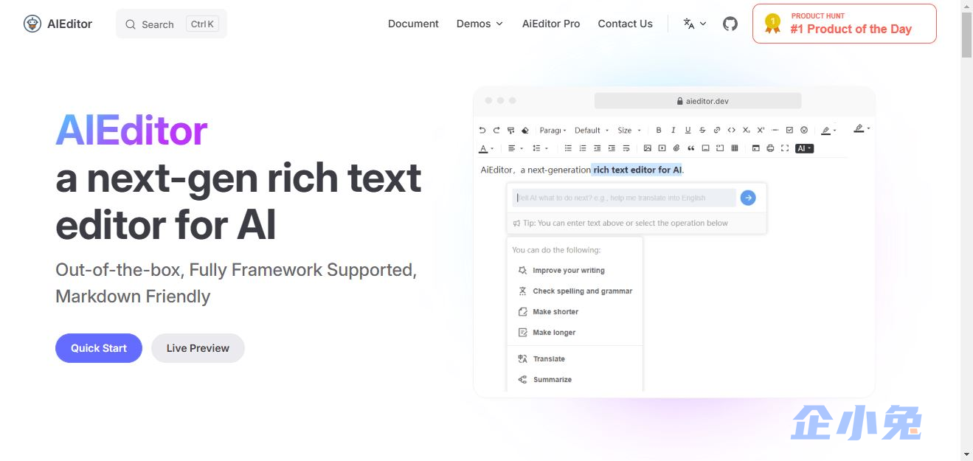Screen dimensions: 973x461
Task: Open the Paragraph style dropdown
Action: click(553, 130)
